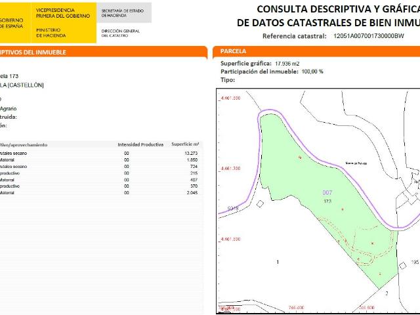Select 'Participación del inmueble:' label
Viewport: 420px width, 315px height.
259,72
